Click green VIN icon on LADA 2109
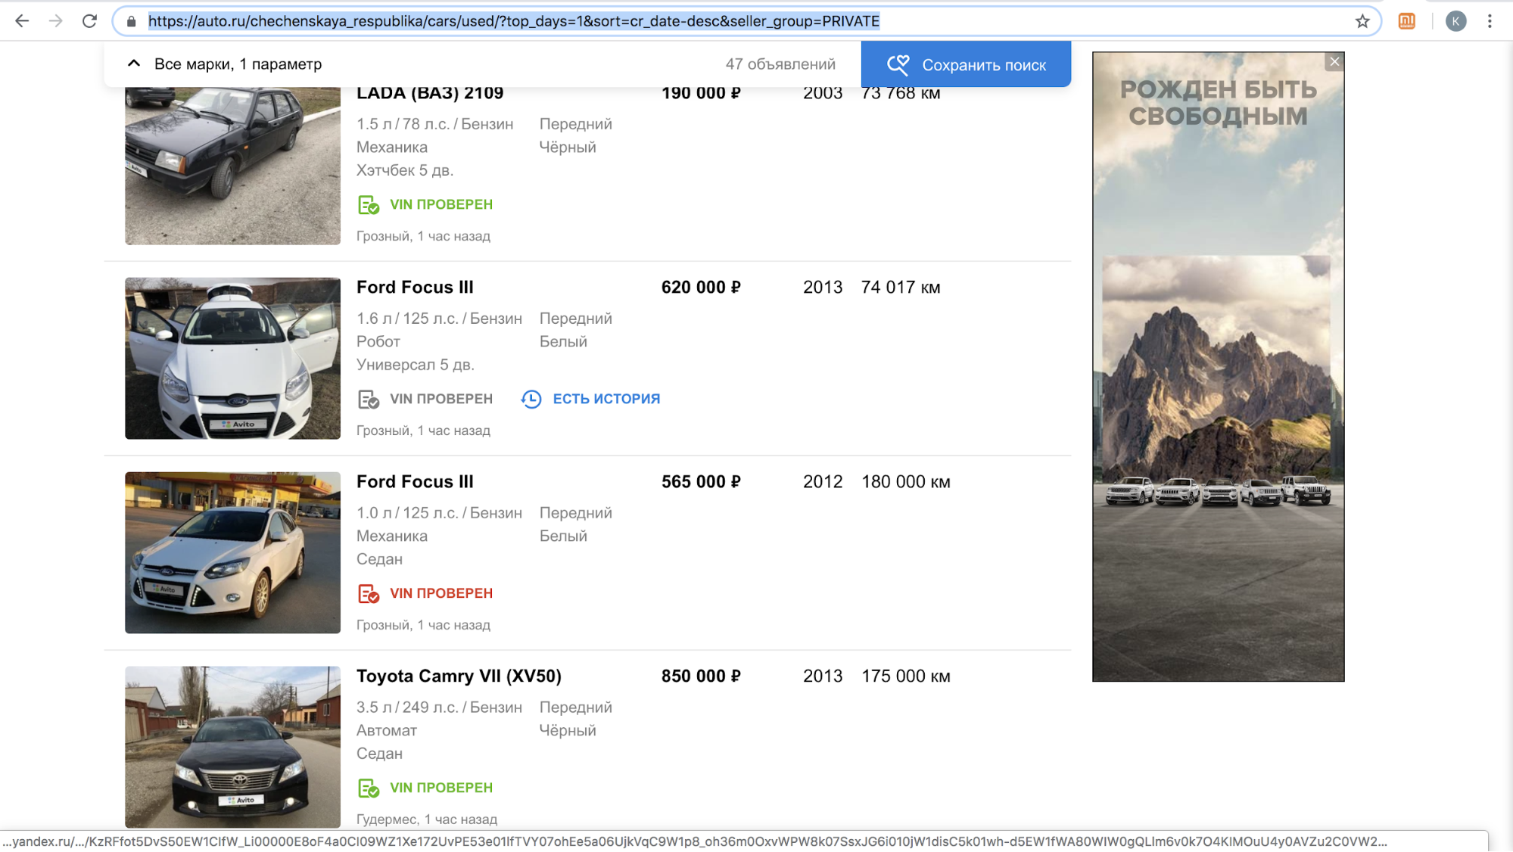The width and height of the screenshot is (1513, 852). tap(369, 205)
